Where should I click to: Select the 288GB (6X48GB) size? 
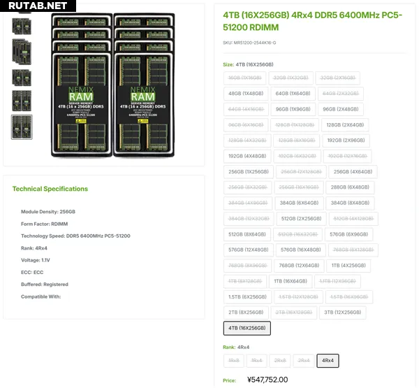[349, 187]
